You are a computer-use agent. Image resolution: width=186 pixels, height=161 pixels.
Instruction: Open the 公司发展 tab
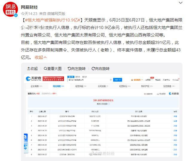(103, 86)
